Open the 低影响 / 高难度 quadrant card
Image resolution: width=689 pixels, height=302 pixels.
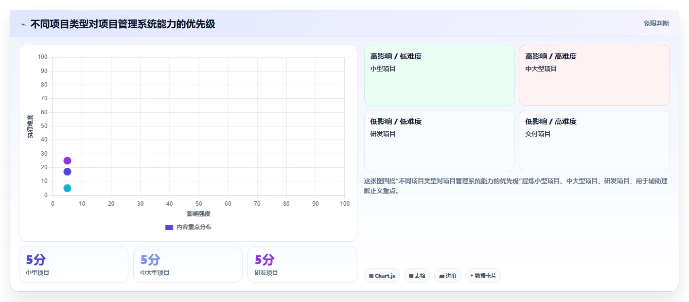594,141
